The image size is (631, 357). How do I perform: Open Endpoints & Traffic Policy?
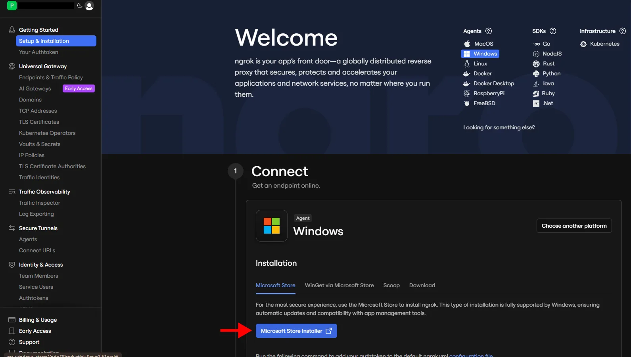click(x=51, y=77)
